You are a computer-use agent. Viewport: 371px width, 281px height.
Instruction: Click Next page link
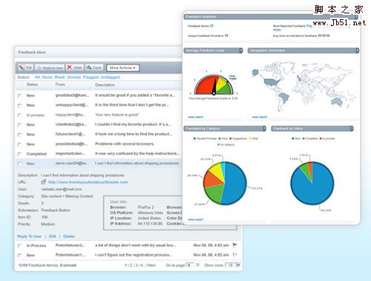tap(151, 265)
